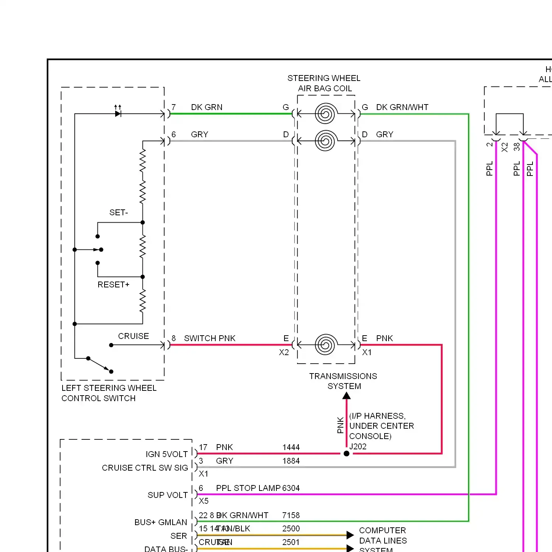Click the RESET+ switch label
Viewport: 552px width, 552px height.
coord(113,284)
